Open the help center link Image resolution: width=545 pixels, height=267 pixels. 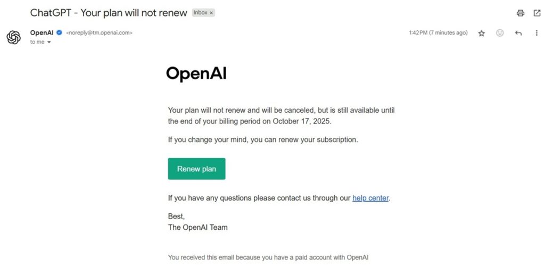(x=370, y=198)
